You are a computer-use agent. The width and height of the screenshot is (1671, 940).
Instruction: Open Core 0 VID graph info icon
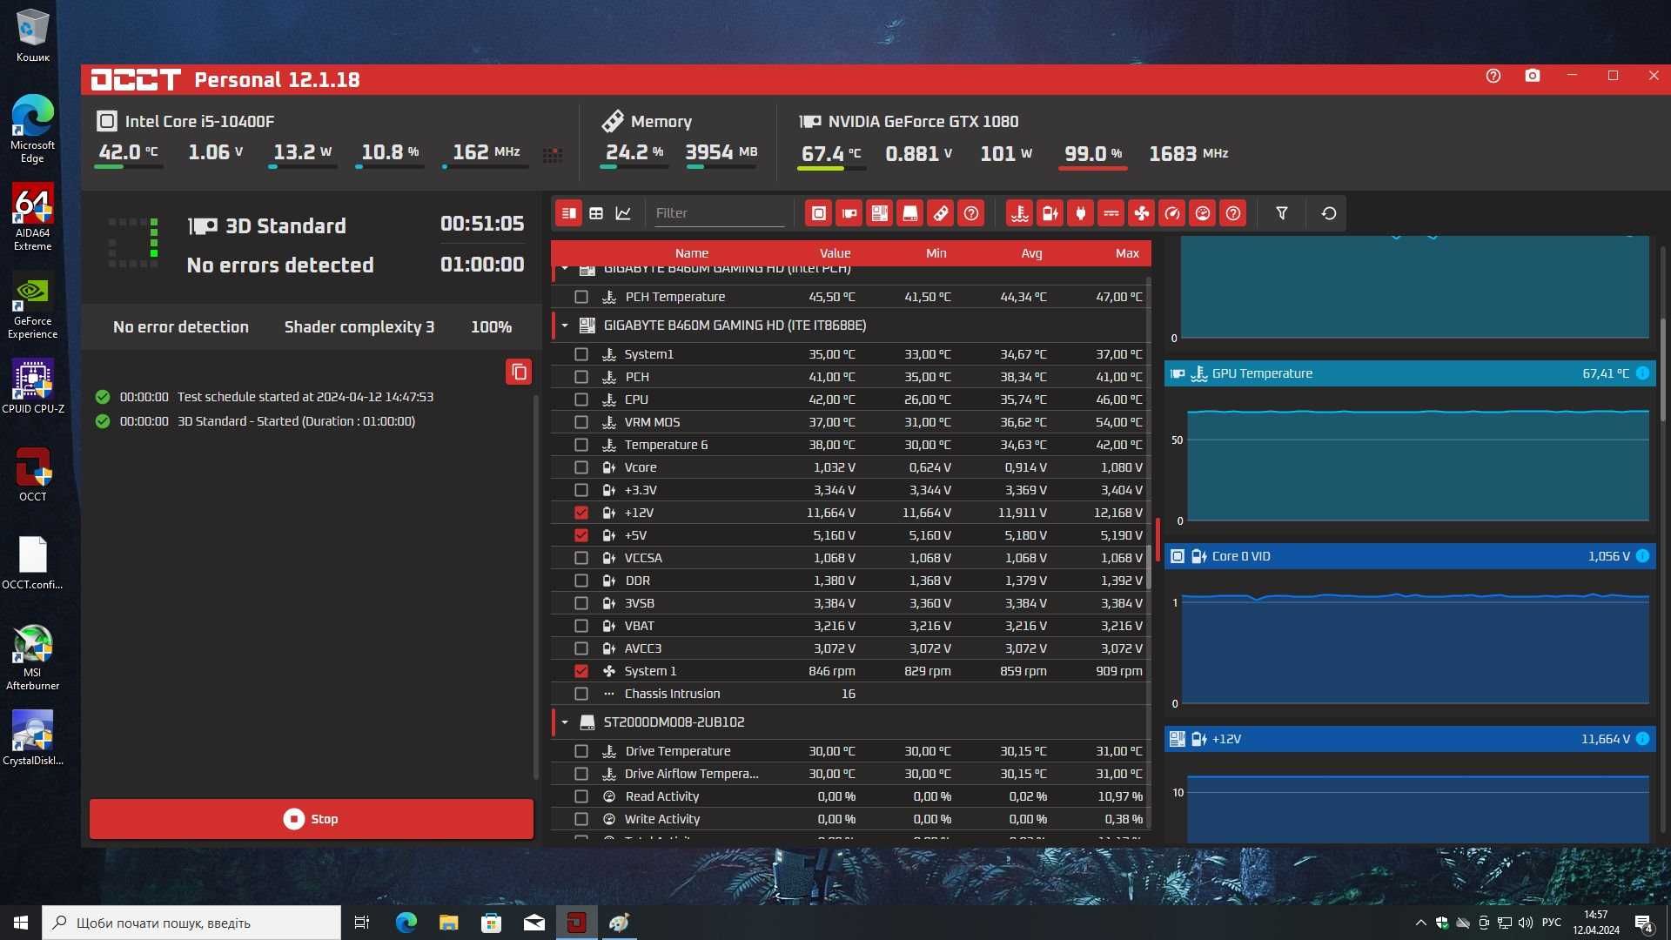1642,556
